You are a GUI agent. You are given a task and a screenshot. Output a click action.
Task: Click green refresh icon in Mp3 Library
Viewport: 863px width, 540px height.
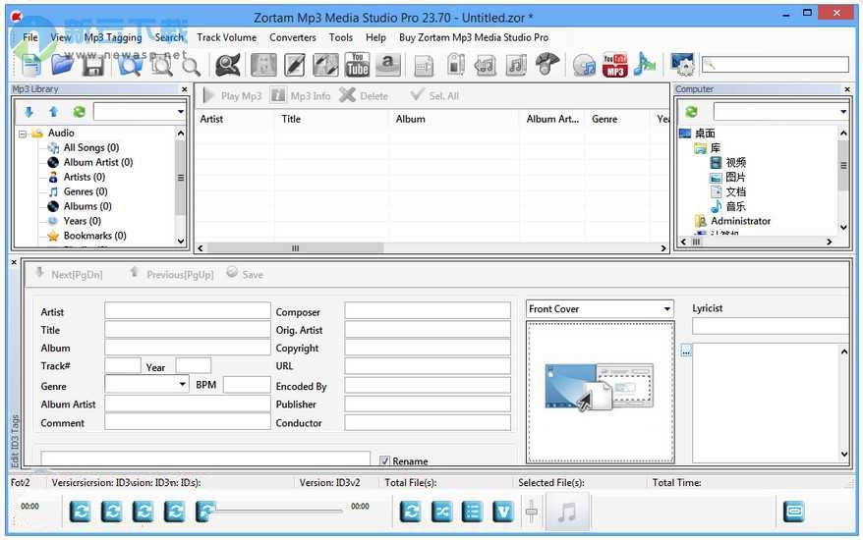tap(80, 112)
